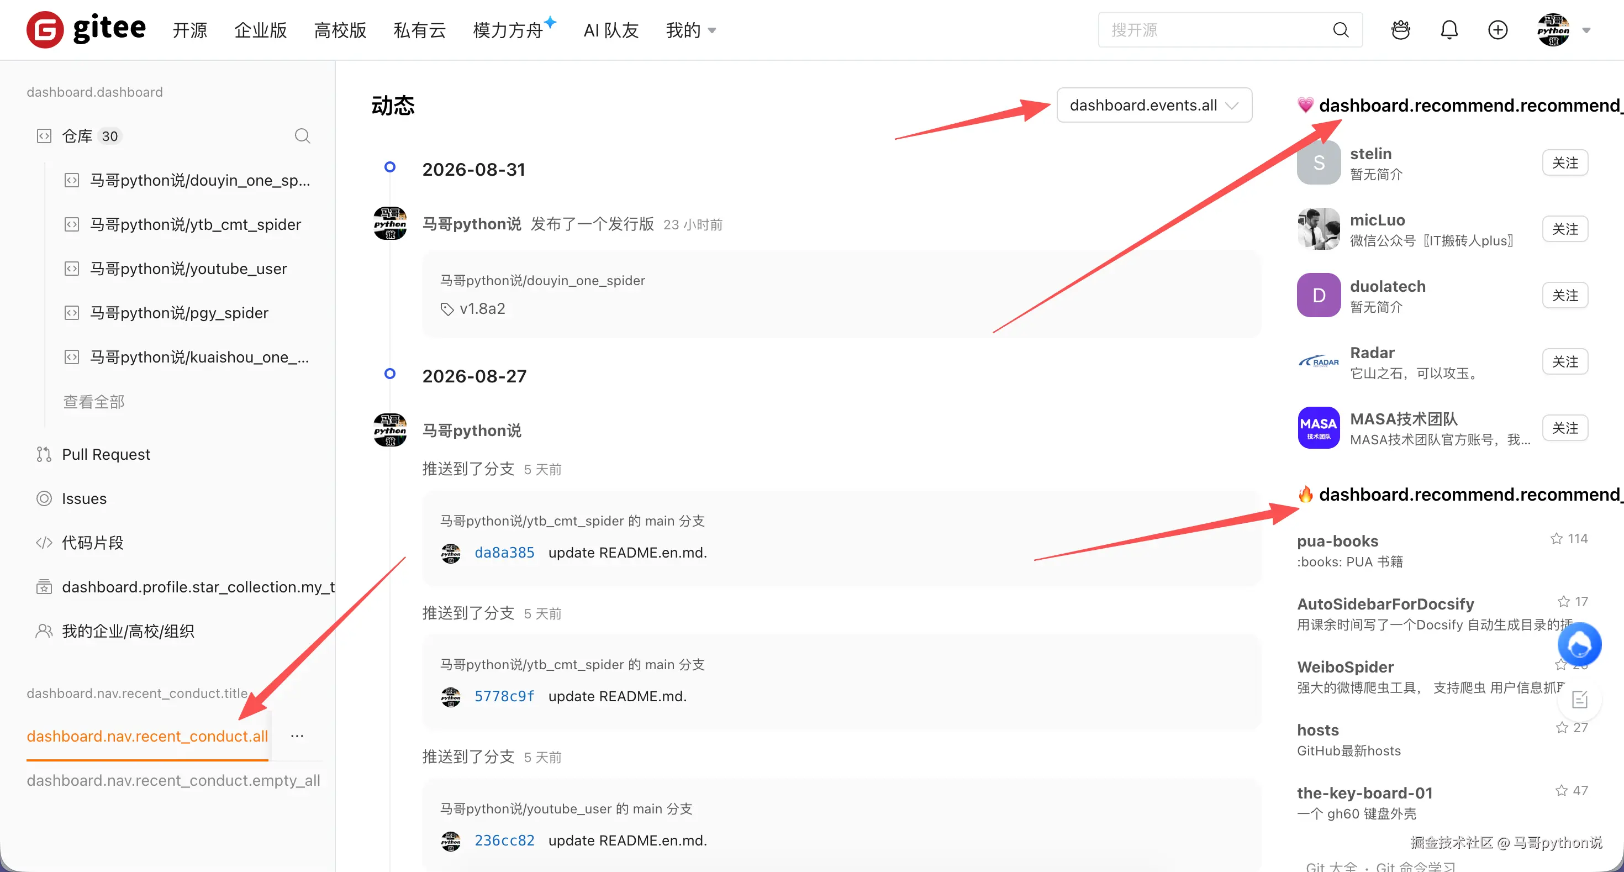Open the 高校版 nav item
This screenshot has width=1624, height=872.
pyautogui.click(x=340, y=30)
